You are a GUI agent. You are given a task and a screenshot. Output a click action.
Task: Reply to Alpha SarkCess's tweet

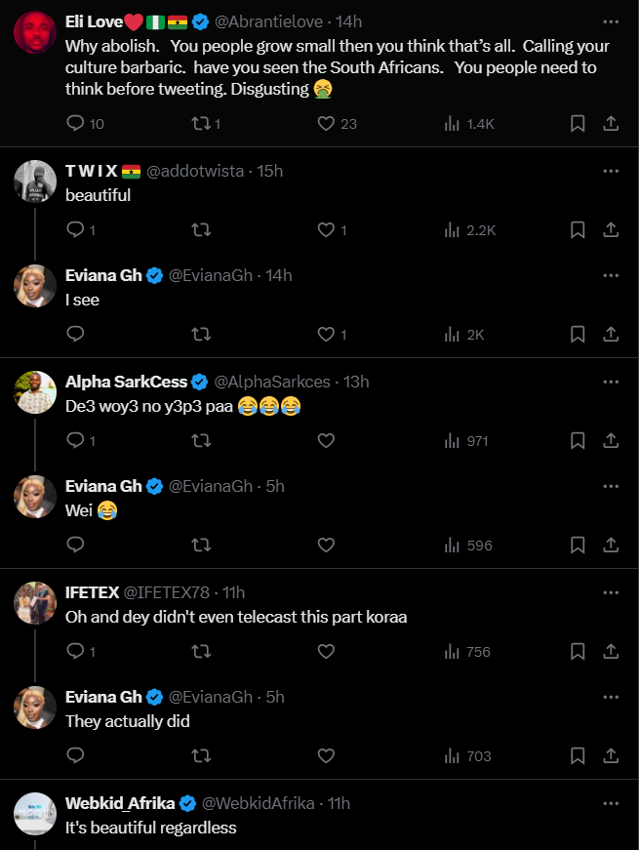(x=76, y=441)
